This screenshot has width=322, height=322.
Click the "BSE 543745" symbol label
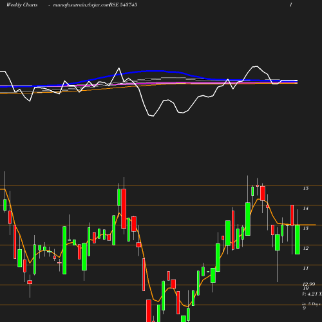point(123,5)
